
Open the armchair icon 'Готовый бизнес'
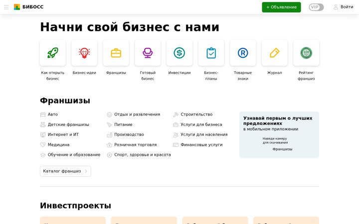point(148,53)
